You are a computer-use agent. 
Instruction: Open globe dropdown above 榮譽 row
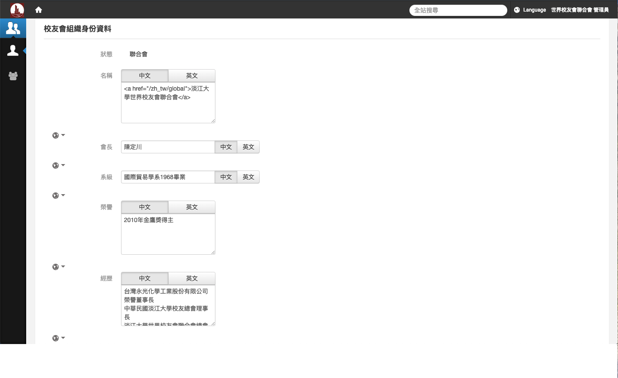point(58,195)
